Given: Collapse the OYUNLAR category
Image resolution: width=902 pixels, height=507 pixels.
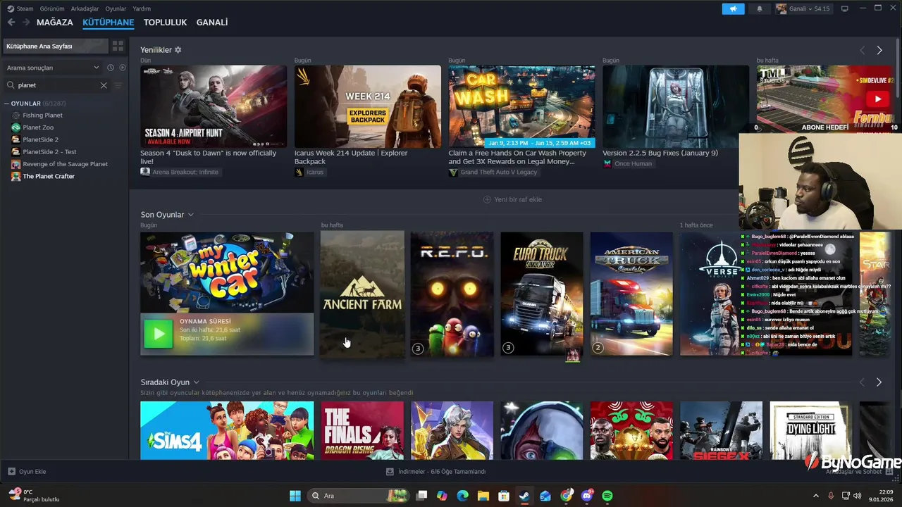Looking at the screenshot, I should tap(6, 104).
